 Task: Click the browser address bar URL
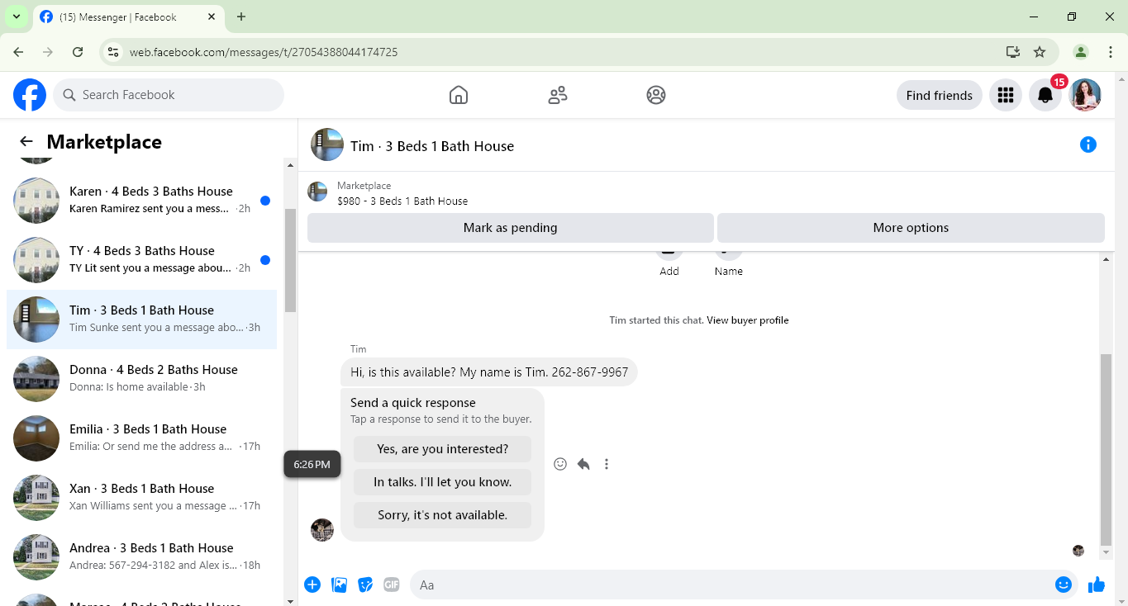(x=264, y=52)
